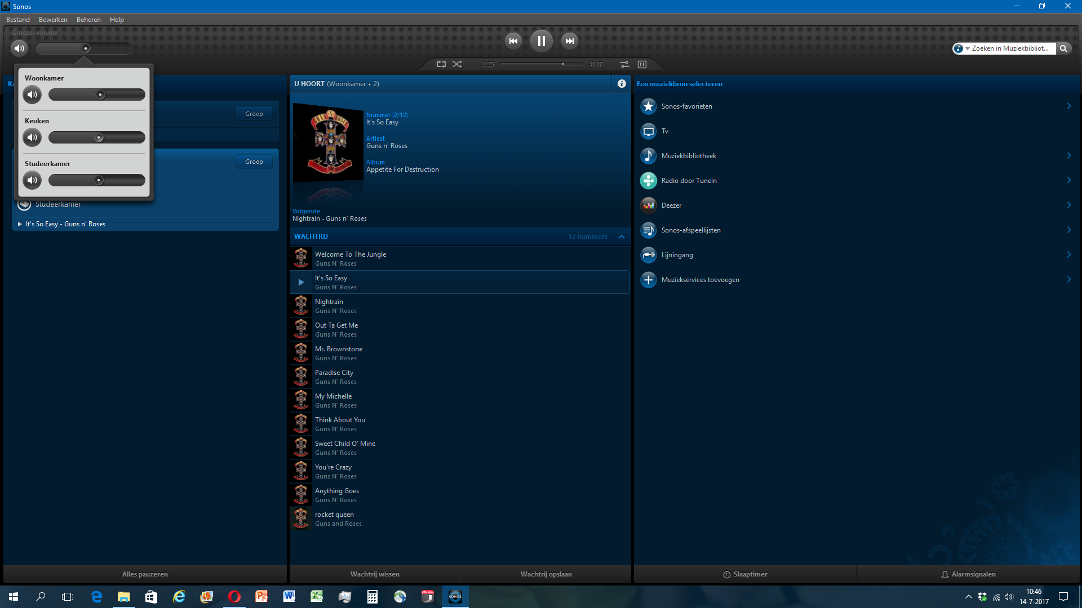Image resolution: width=1082 pixels, height=608 pixels.
Task: Pause playback with the center pause button
Action: tap(541, 41)
